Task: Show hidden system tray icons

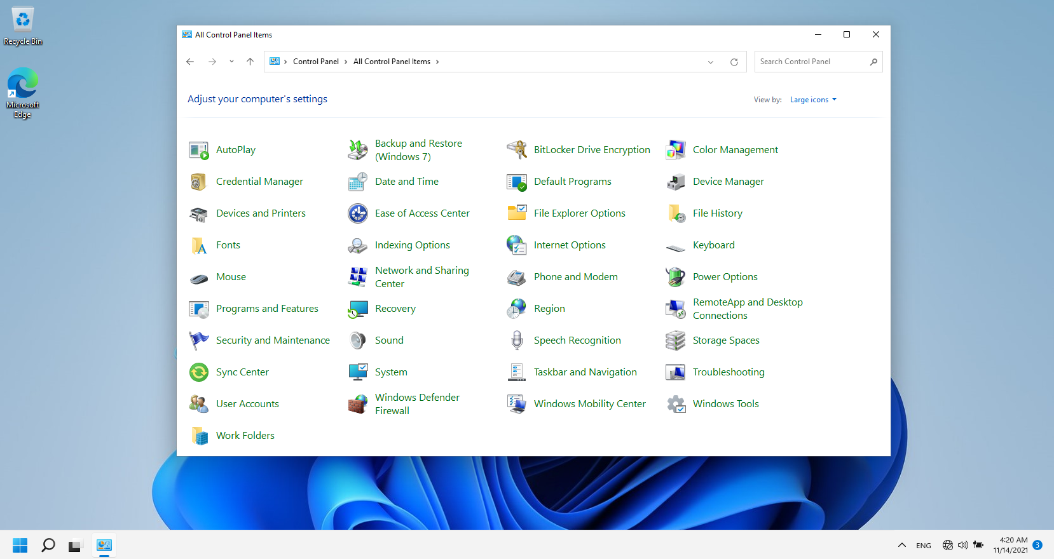Action: pyautogui.click(x=901, y=545)
